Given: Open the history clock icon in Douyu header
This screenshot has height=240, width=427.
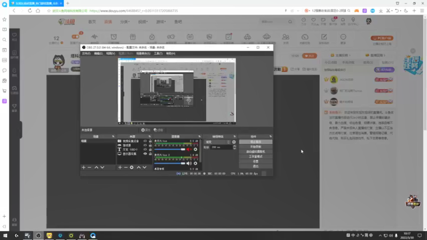Looking at the screenshot, I should pos(304,20).
